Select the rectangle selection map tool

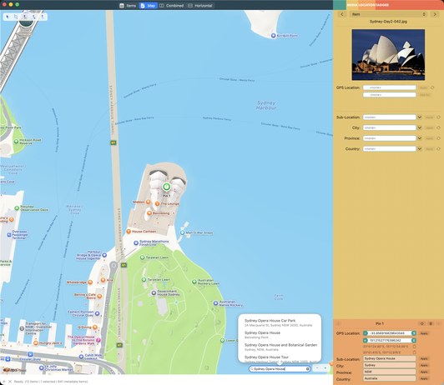16,17
